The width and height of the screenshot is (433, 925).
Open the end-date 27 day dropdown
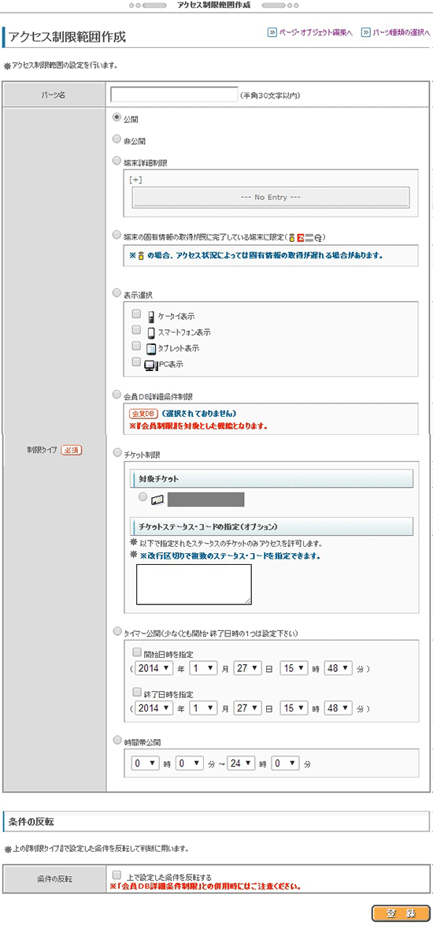point(248,708)
